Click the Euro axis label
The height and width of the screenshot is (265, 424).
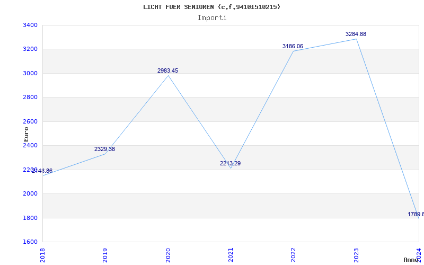[x=26, y=134]
